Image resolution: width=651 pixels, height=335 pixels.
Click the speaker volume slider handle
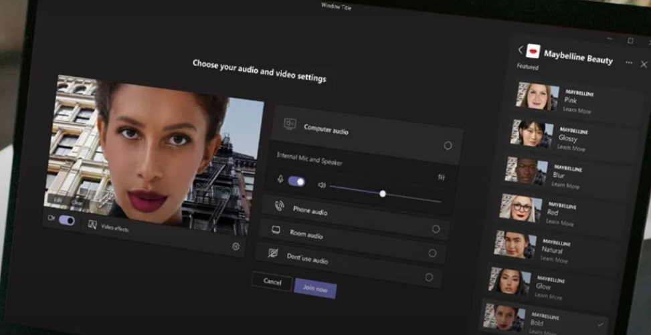[383, 194]
